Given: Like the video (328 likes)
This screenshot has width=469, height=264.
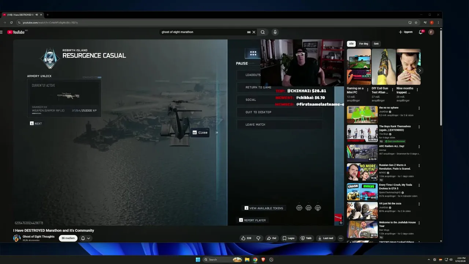Looking at the screenshot, I should 246,238.
